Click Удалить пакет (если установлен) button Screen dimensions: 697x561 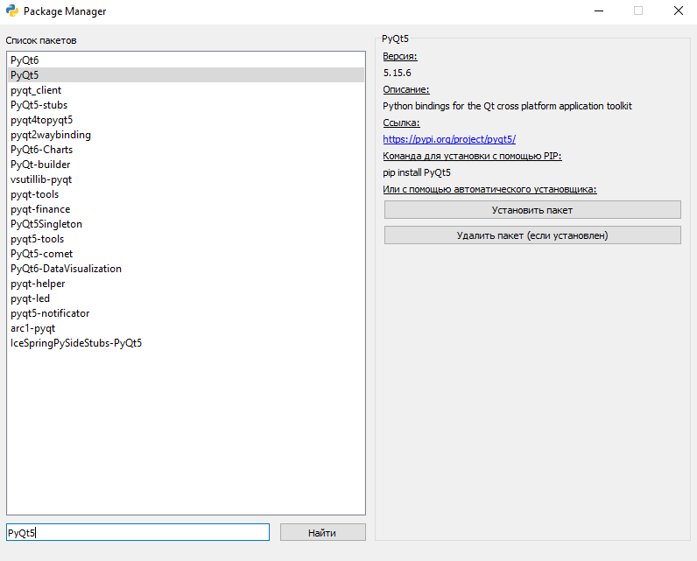[x=532, y=235]
